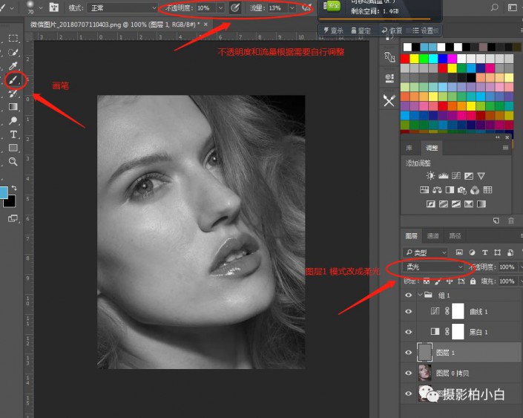Select the Zoom tool
523x418 pixels.
(13, 162)
